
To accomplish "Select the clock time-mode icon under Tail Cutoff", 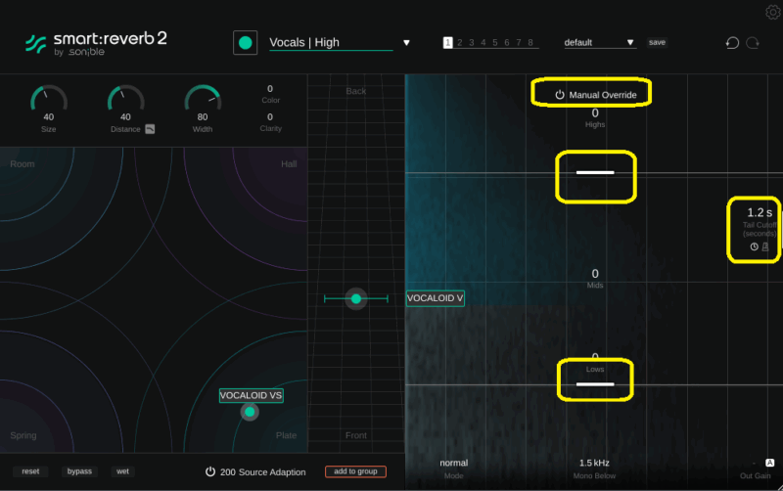I will 754,246.
